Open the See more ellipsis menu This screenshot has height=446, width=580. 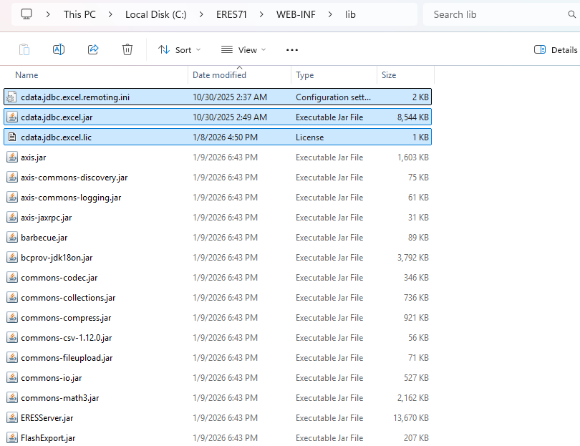tap(291, 49)
